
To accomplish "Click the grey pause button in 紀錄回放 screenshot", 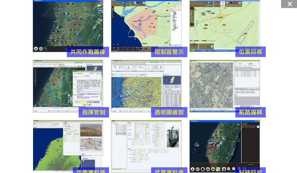I will click(x=198, y=169).
